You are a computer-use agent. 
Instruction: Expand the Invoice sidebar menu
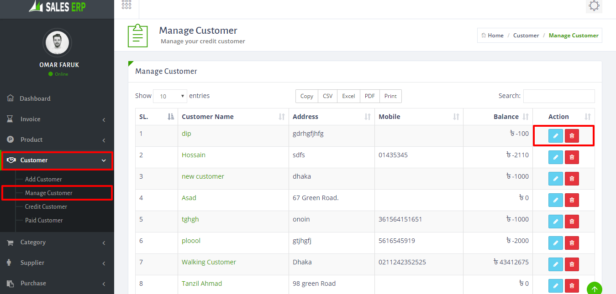[x=57, y=119]
